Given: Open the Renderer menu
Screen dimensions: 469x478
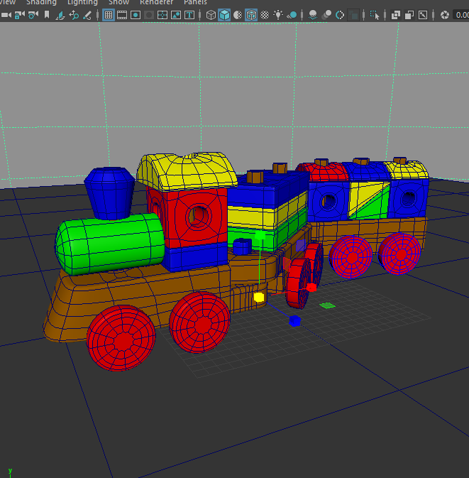Looking at the screenshot, I should click(156, 2).
